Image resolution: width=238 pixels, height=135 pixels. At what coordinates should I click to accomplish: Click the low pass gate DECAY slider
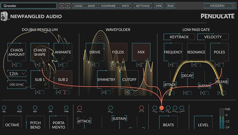[187, 76]
